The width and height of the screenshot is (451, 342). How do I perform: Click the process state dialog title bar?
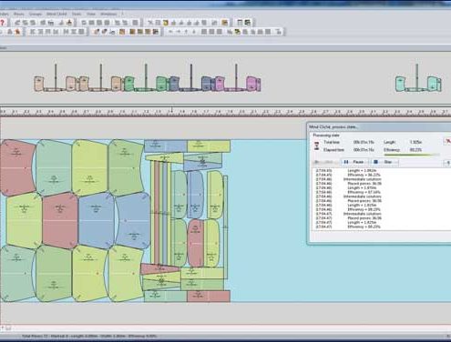point(379,126)
